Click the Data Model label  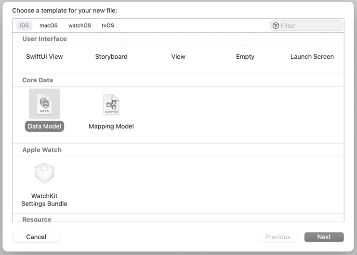(44, 126)
